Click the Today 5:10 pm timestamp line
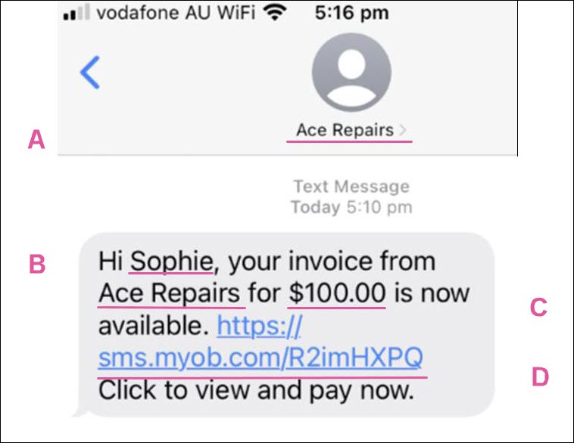Screen dimensions: 574x443 tap(352, 207)
